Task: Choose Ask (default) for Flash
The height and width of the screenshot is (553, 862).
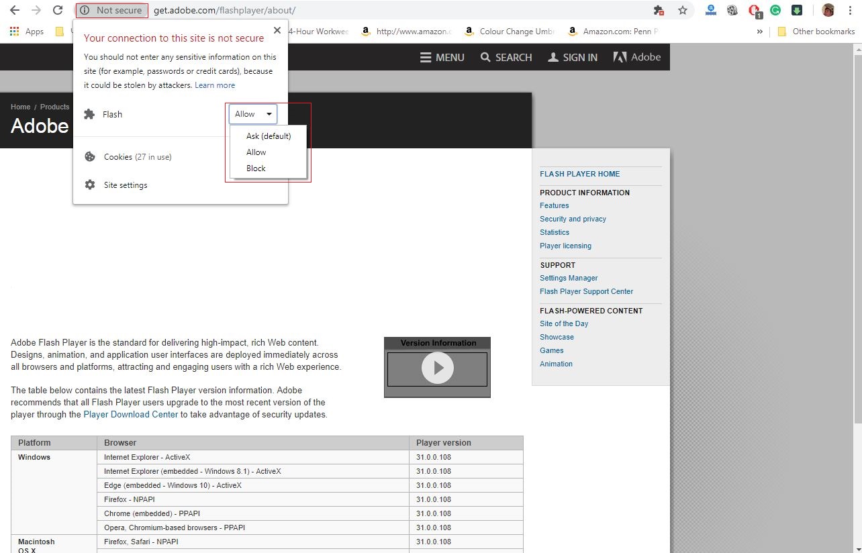Action: click(x=269, y=136)
